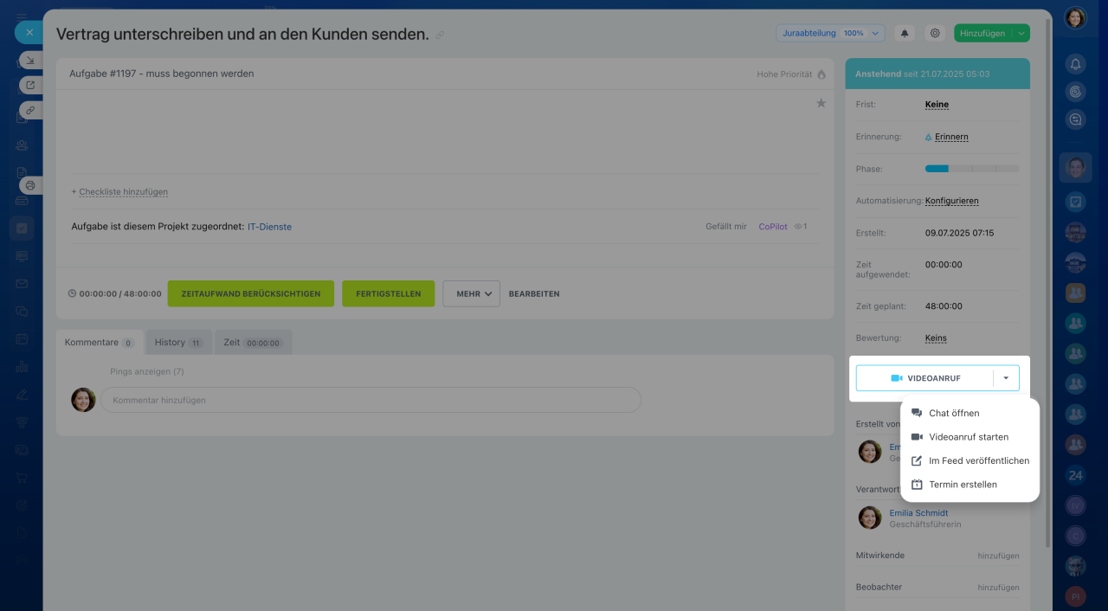This screenshot has height=611, width=1108.
Task: Open task settings gear icon
Action: 935,33
